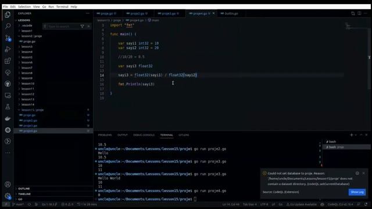Viewport: 372px width, 209px height.
Task: Open the Manage gear menu
Action: [x=8, y=196]
